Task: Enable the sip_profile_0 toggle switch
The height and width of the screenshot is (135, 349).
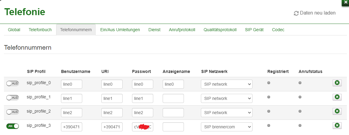Action: click(x=12, y=83)
